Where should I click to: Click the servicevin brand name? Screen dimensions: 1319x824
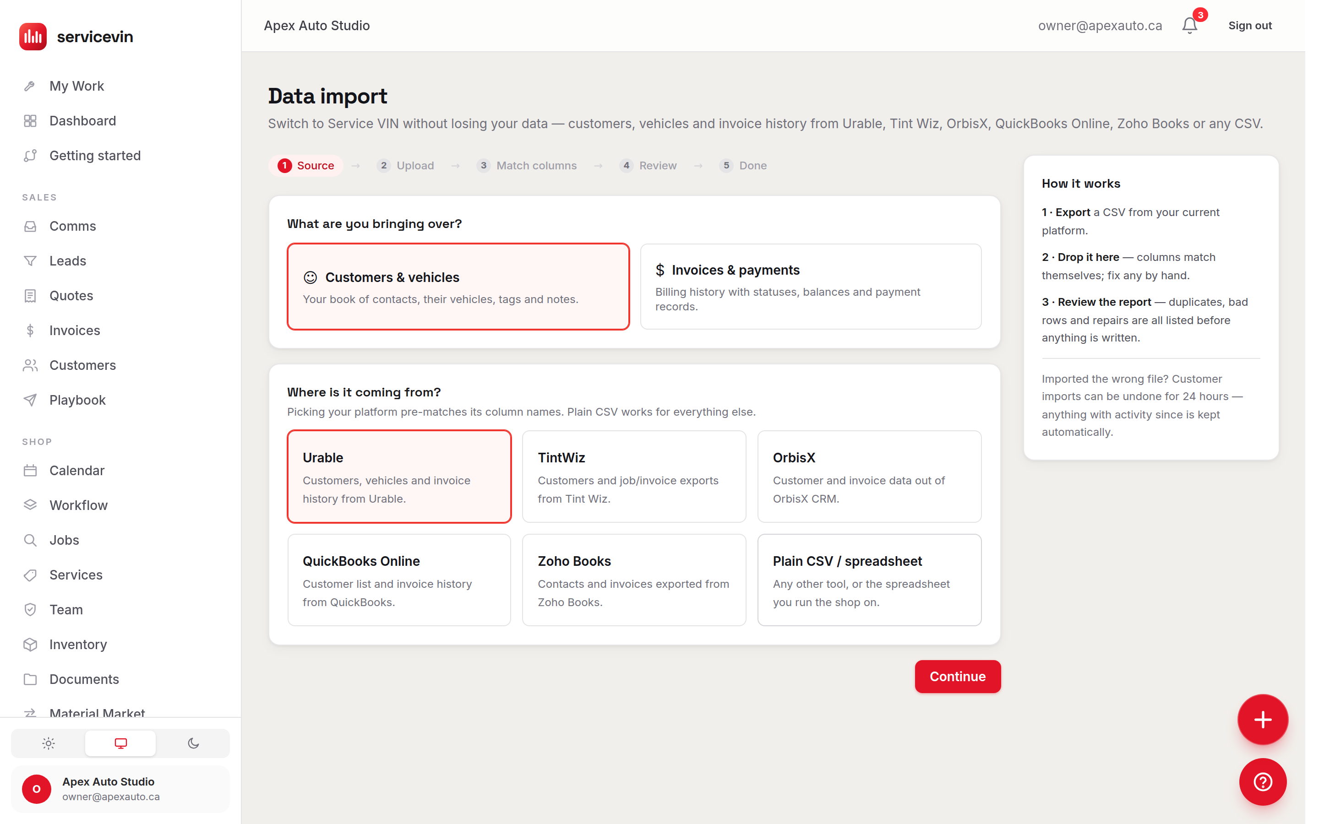click(x=95, y=37)
